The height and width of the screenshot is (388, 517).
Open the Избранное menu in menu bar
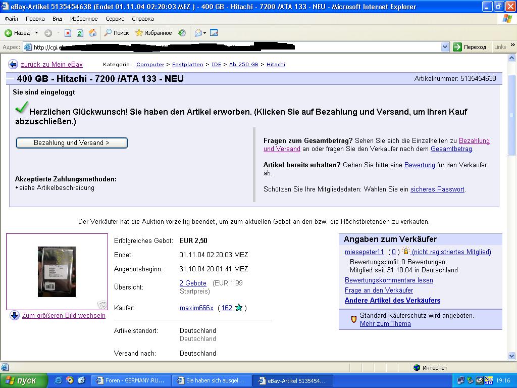point(84,19)
